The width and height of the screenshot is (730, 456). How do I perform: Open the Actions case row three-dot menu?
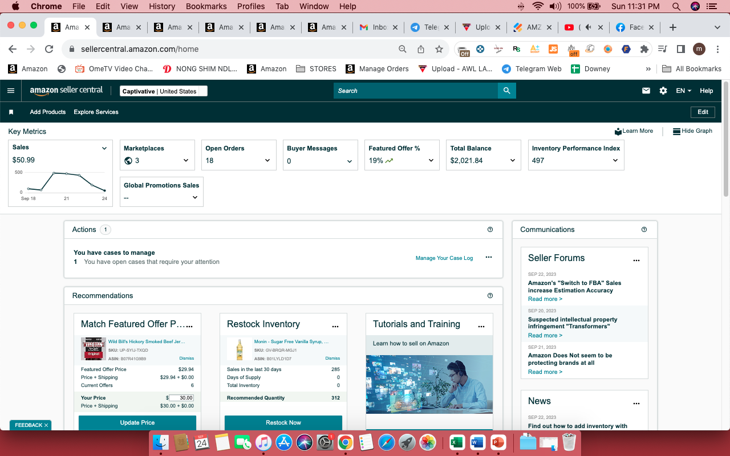pyautogui.click(x=489, y=257)
